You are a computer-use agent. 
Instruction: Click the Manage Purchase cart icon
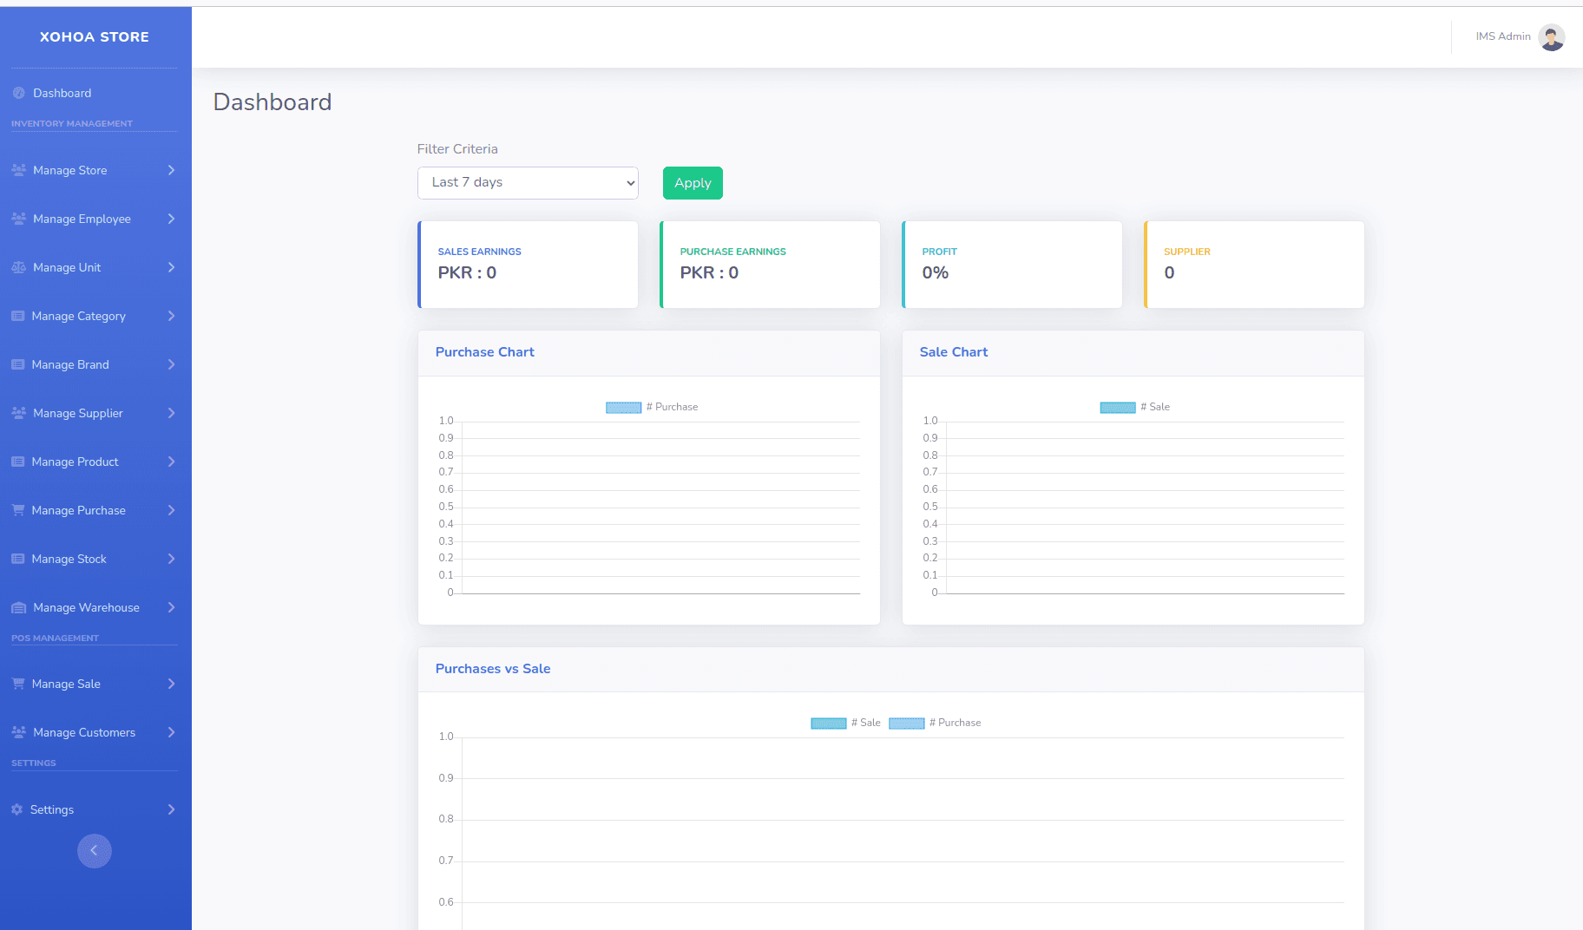17,510
